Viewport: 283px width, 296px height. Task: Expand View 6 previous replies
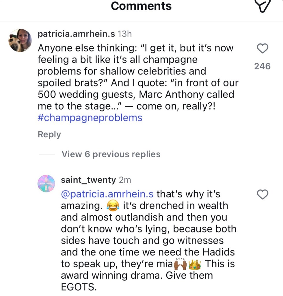pos(111,154)
